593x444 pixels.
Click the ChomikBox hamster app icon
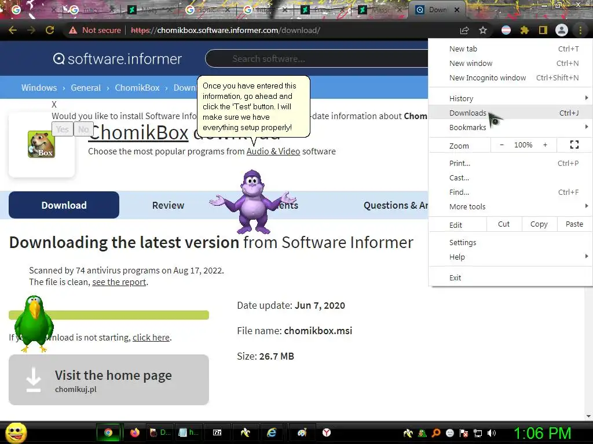tap(41, 144)
